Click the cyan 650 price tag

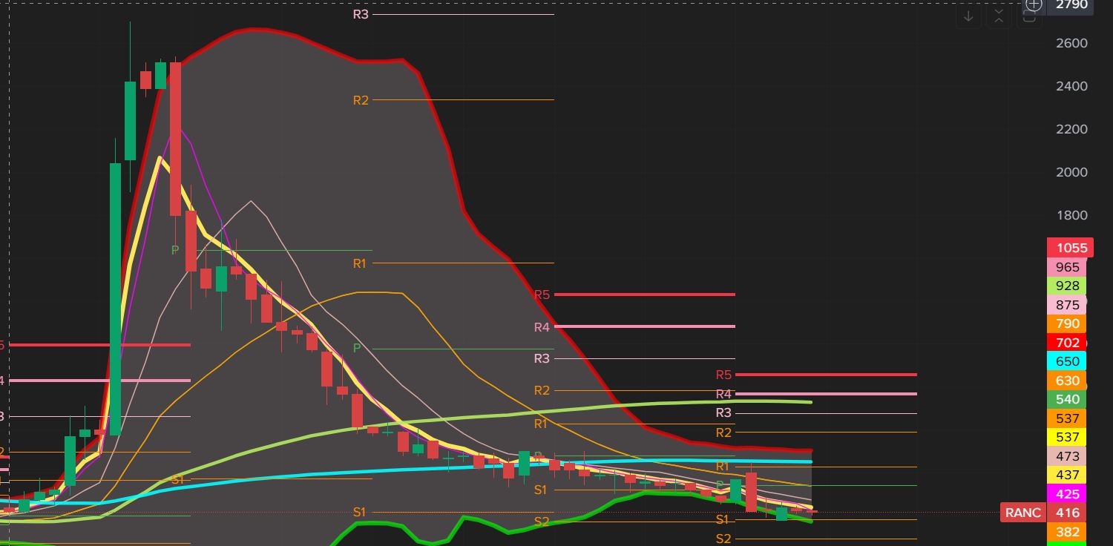pos(1067,361)
